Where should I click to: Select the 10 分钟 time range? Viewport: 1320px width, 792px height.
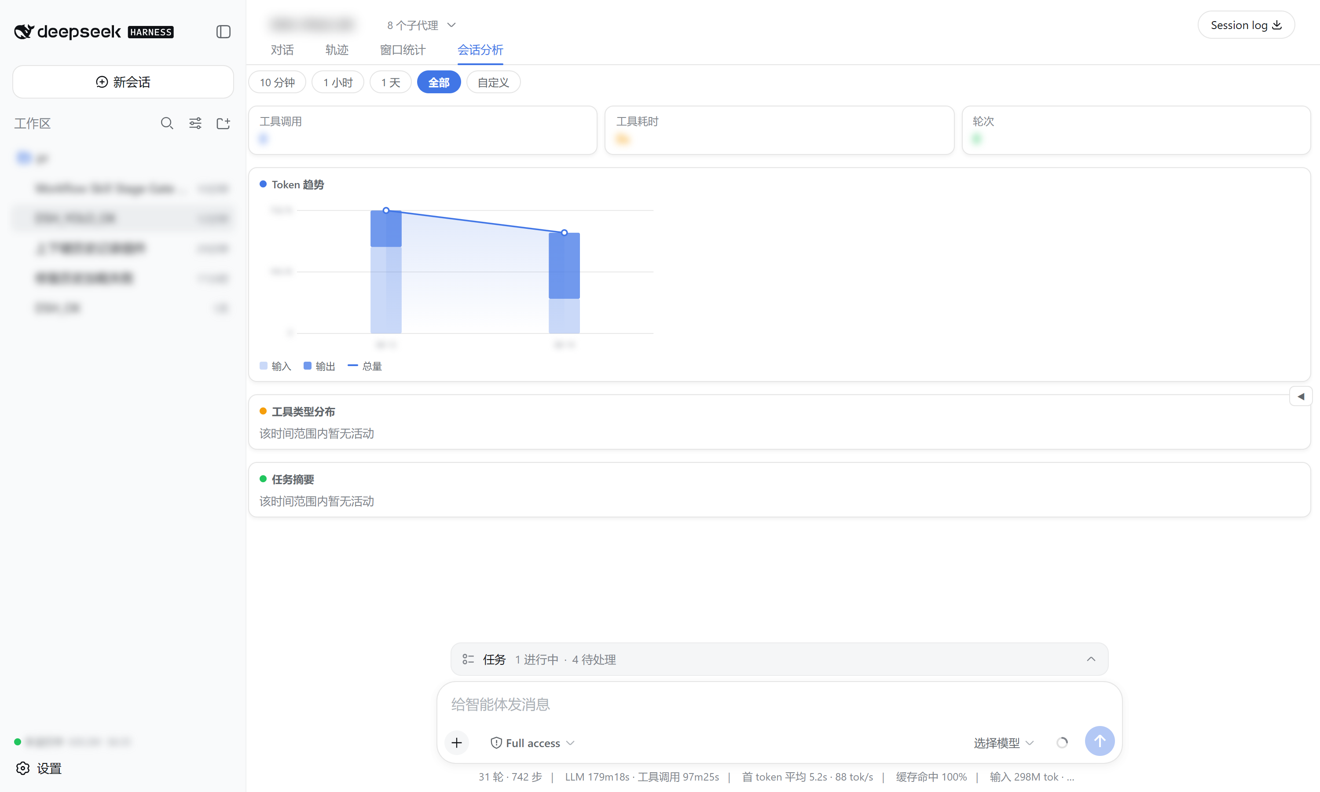[278, 82]
